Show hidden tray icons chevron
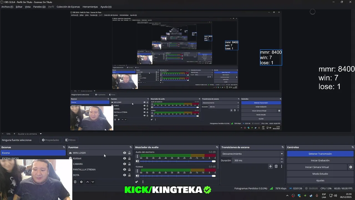This screenshot has height=200, width=355. tap(287, 196)
